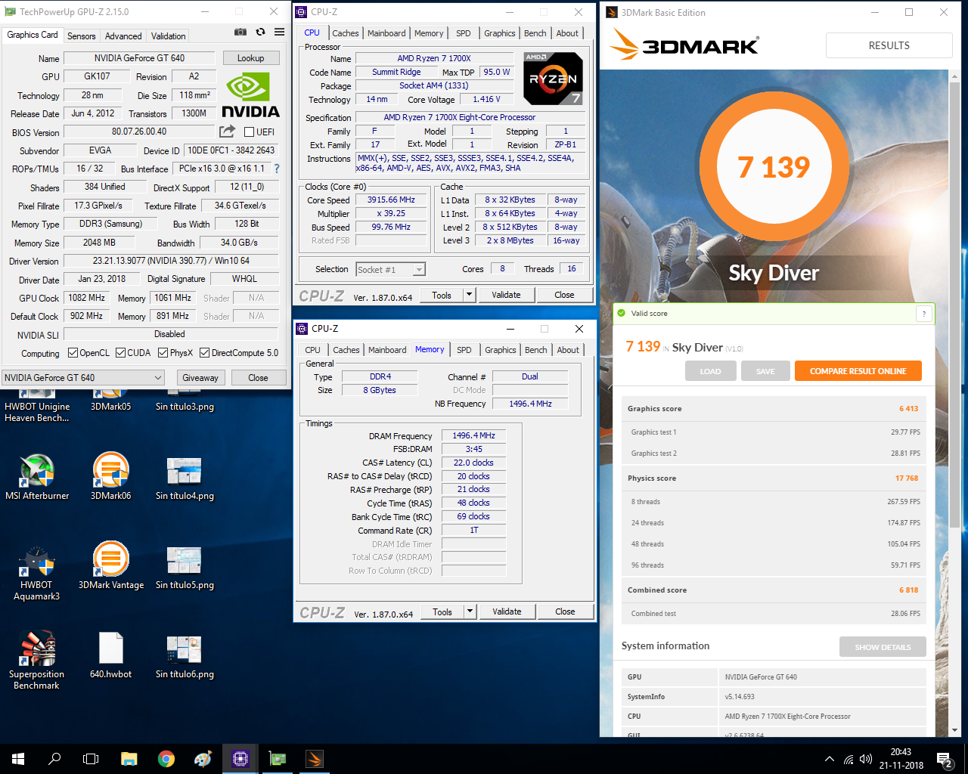Screen dimensions: 968x774
Task: Select the 640.hwbot file on desktop
Action: 110,656
